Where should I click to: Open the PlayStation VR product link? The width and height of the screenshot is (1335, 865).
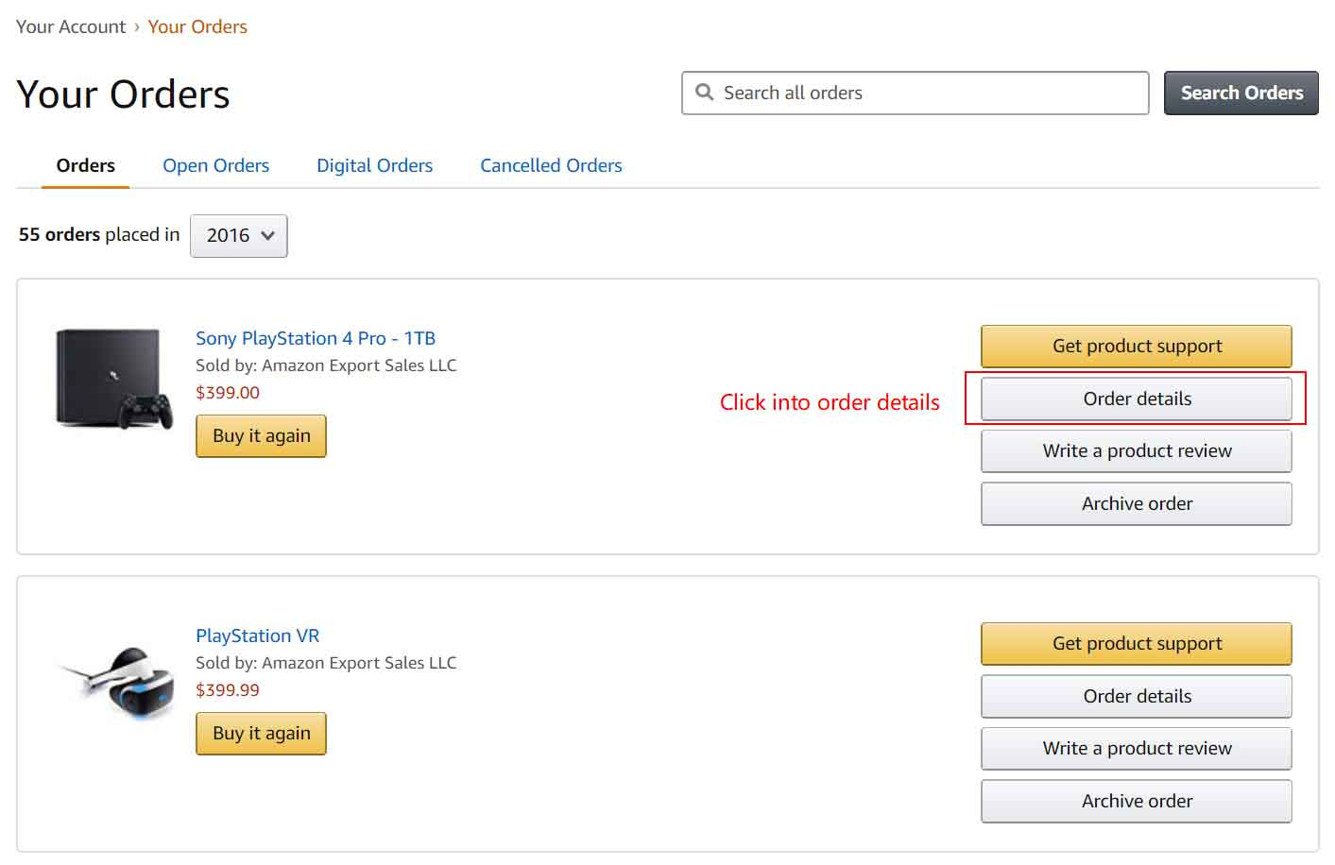click(257, 636)
